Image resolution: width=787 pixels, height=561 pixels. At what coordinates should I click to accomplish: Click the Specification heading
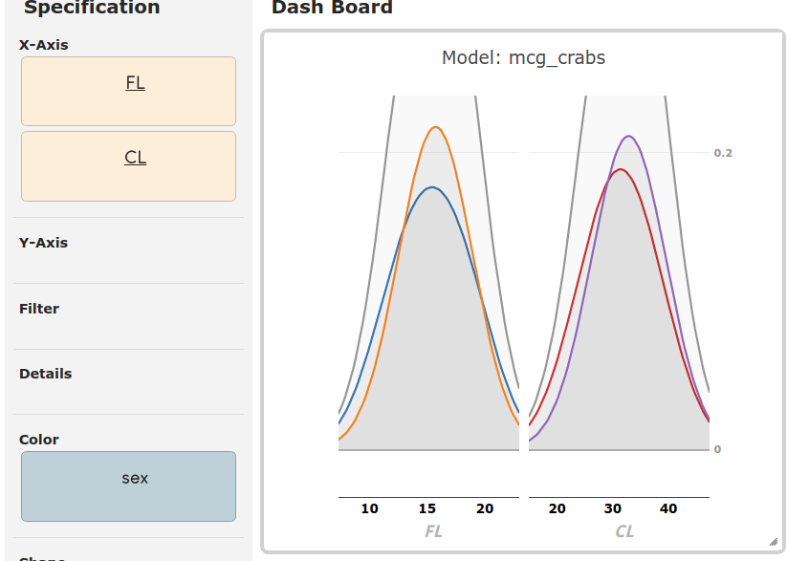pos(92,8)
